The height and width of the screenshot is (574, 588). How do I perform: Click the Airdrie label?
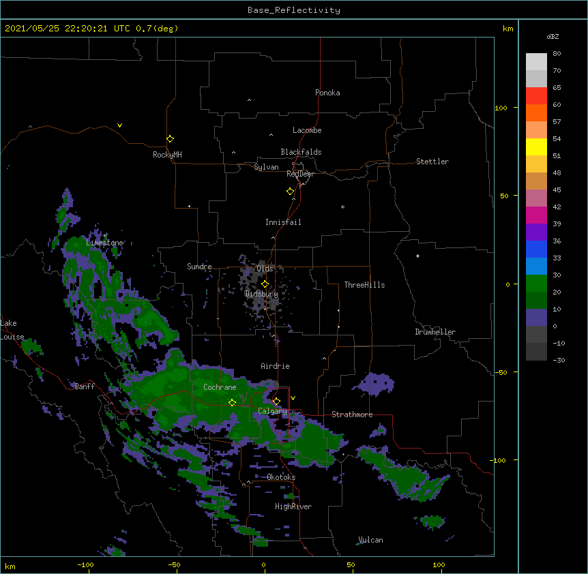point(275,366)
